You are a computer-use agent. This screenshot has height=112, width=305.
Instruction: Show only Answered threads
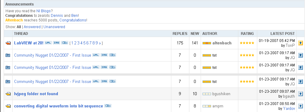pyautogui.click(x=32, y=27)
